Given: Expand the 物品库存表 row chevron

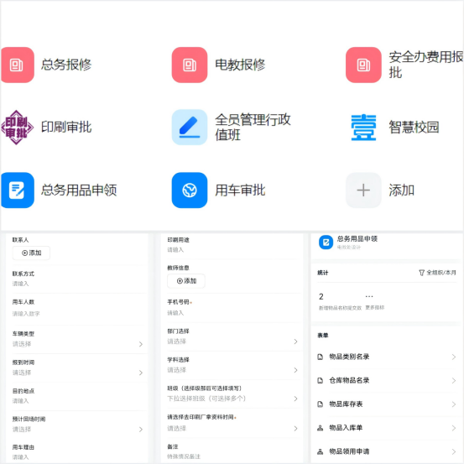Looking at the screenshot, I should tap(454, 404).
